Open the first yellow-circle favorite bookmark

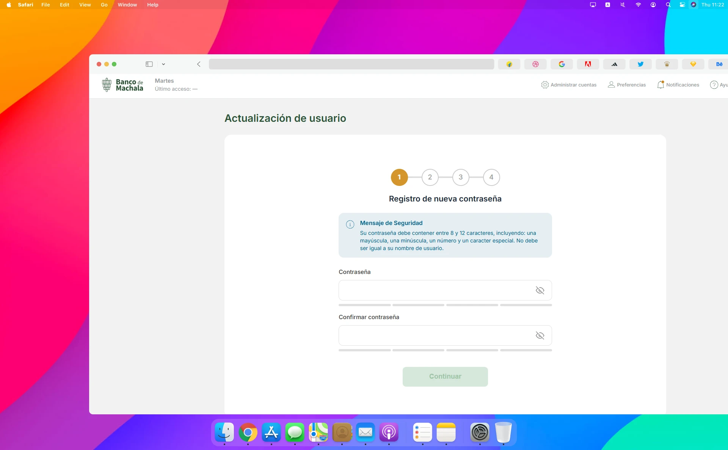point(509,64)
